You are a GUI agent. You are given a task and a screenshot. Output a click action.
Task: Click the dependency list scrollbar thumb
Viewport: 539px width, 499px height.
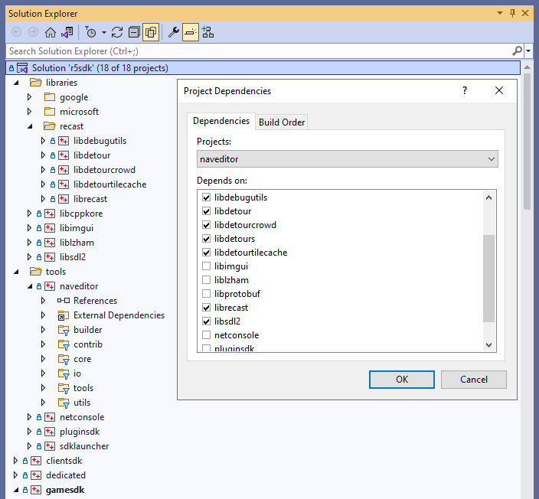[488, 279]
